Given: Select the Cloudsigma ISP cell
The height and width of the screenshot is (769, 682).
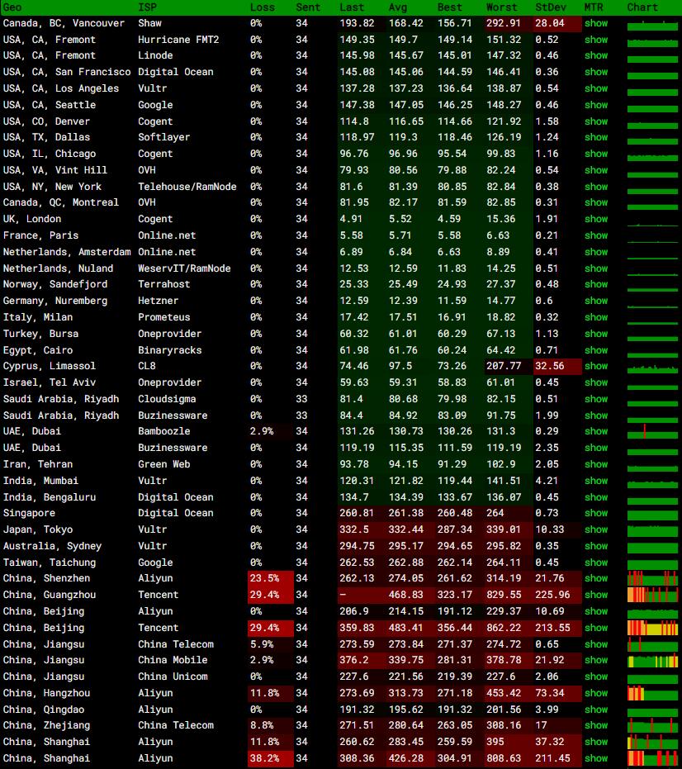Looking at the screenshot, I should point(167,399).
